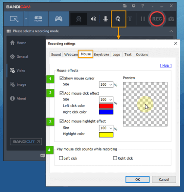Select HDMI device recording mode
184x192 pixels.
click(38, 19)
